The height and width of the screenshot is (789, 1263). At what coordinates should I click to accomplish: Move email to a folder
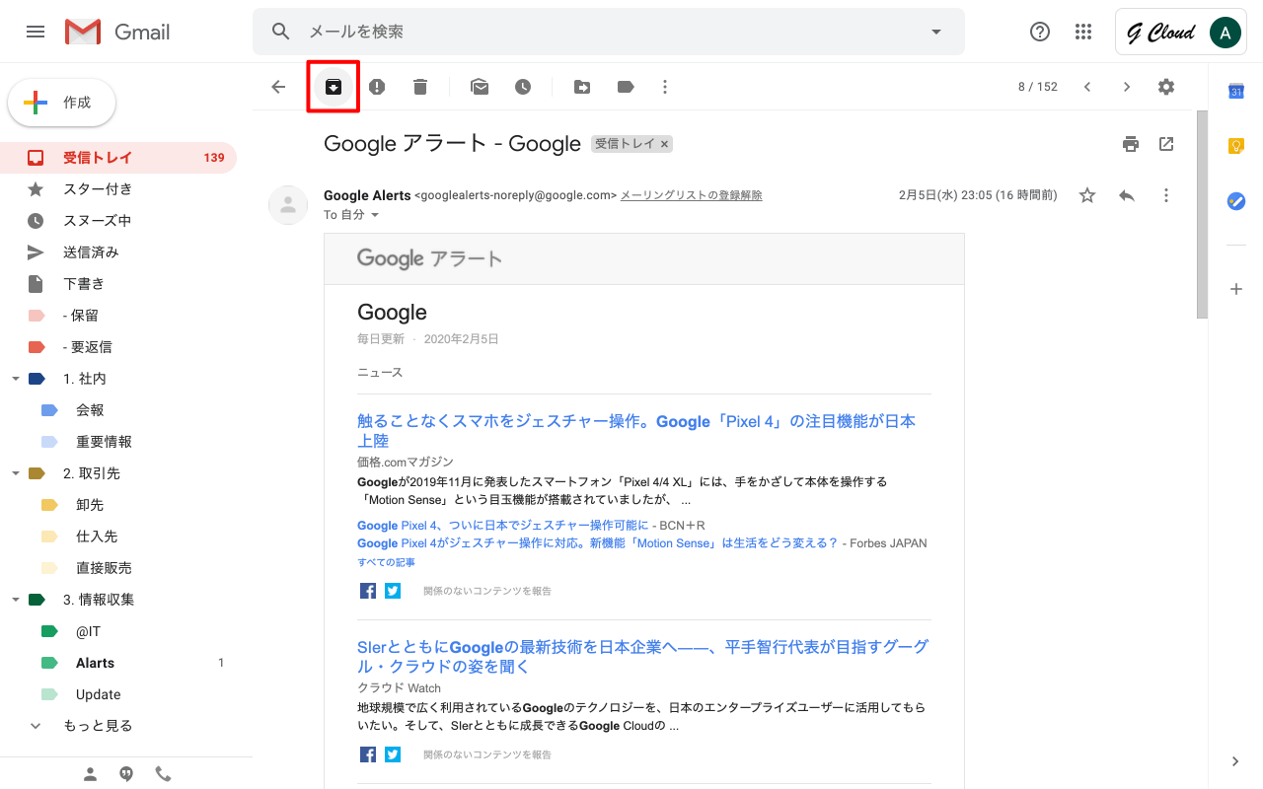tap(582, 87)
